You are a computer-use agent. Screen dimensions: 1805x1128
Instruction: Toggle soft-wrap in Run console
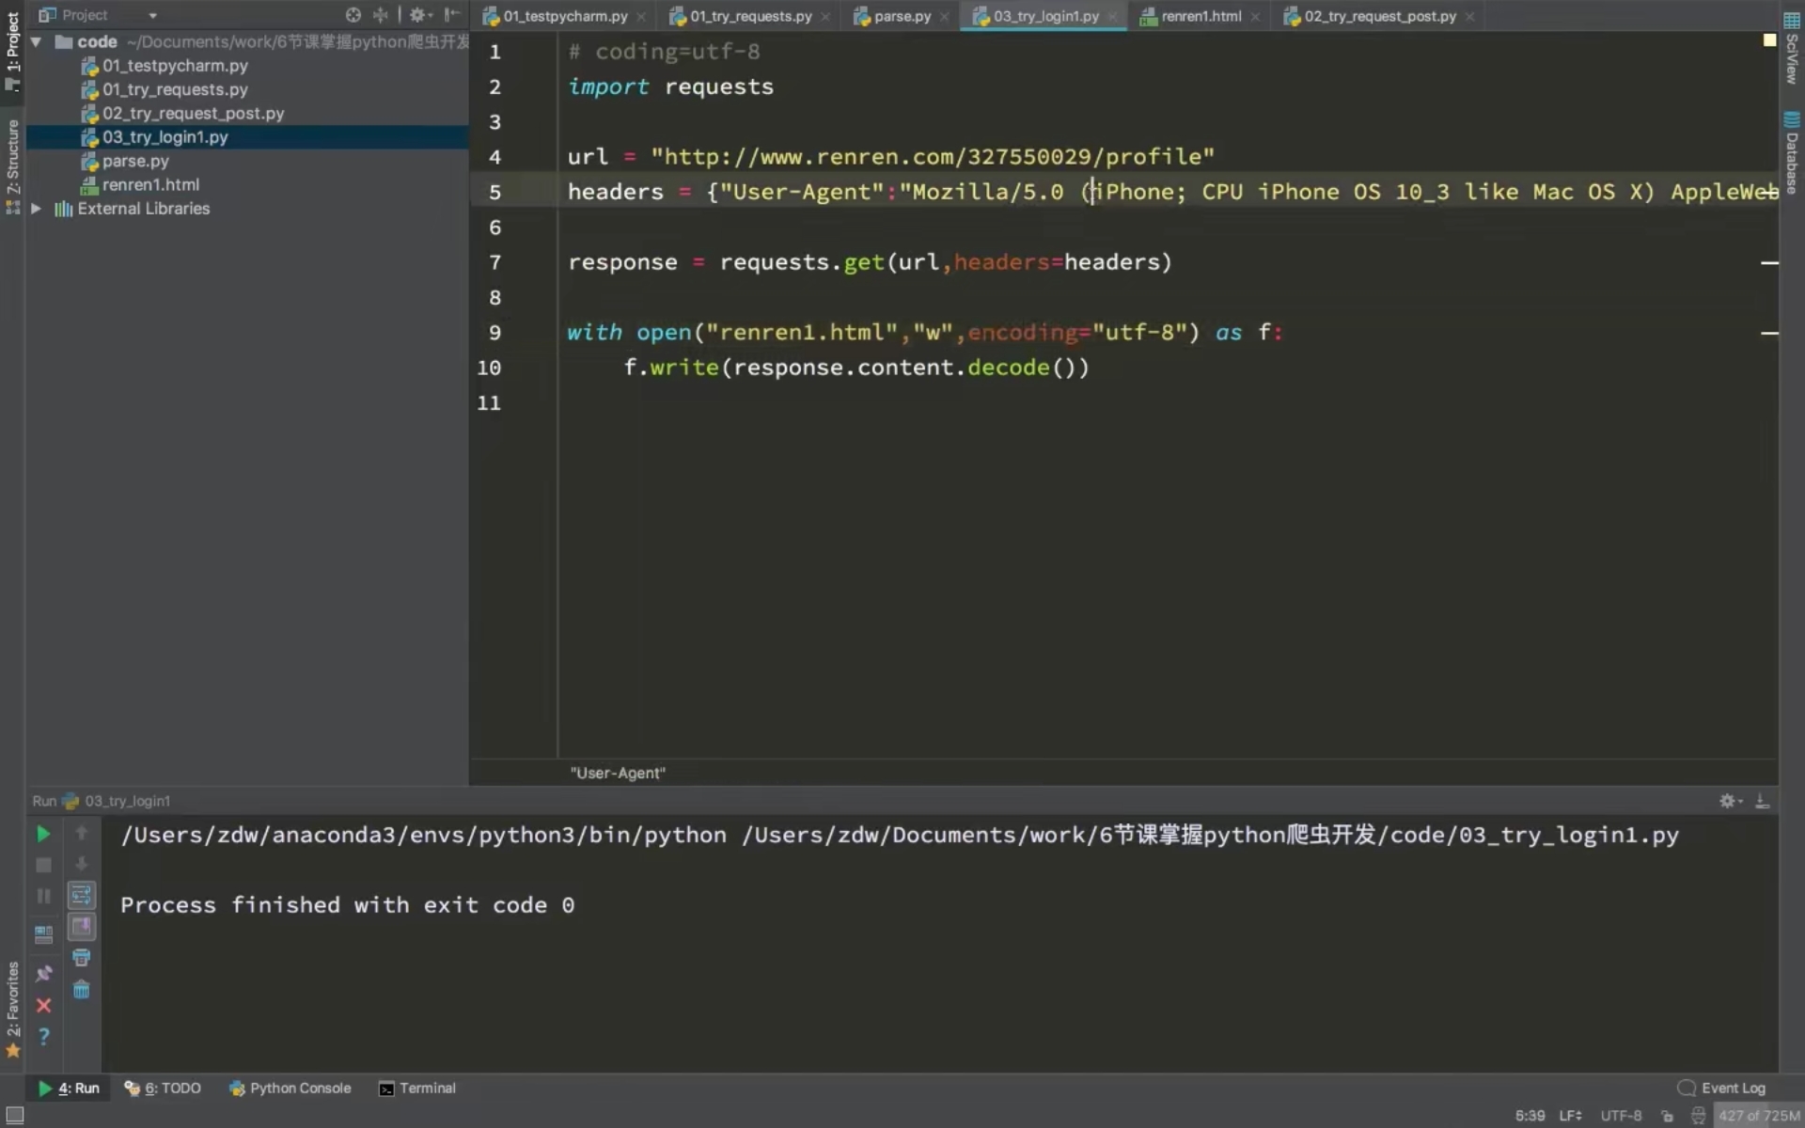(x=82, y=895)
